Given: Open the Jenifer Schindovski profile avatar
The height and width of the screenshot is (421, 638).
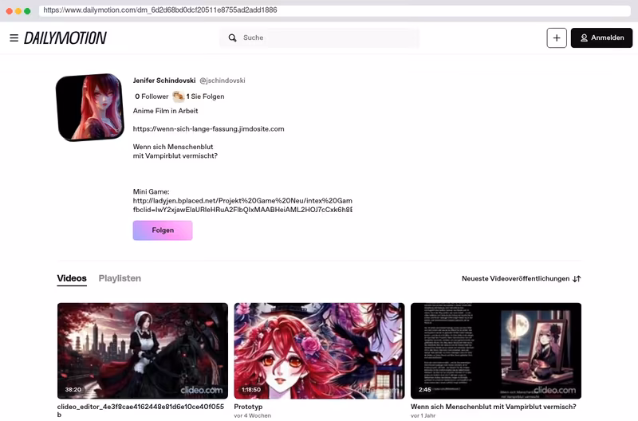Looking at the screenshot, I should (90, 108).
